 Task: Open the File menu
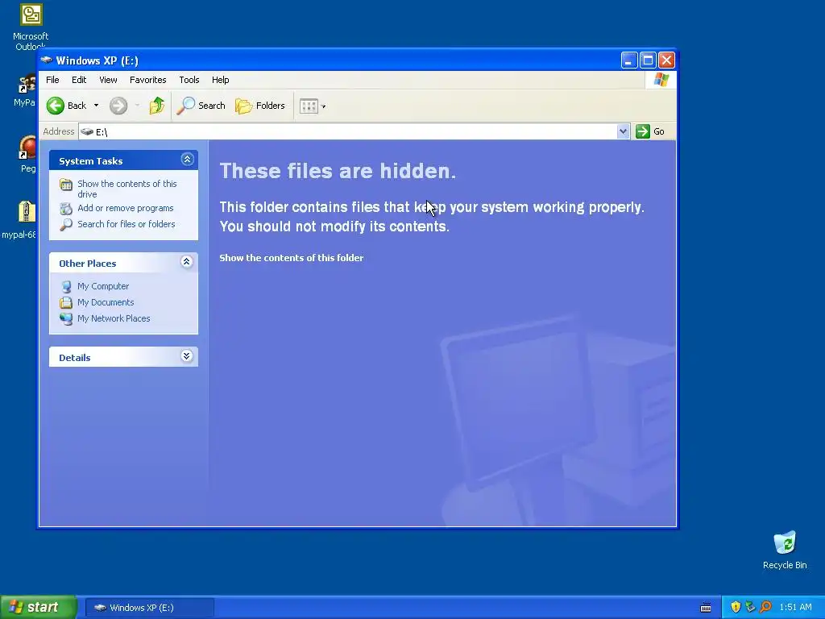coord(52,80)
